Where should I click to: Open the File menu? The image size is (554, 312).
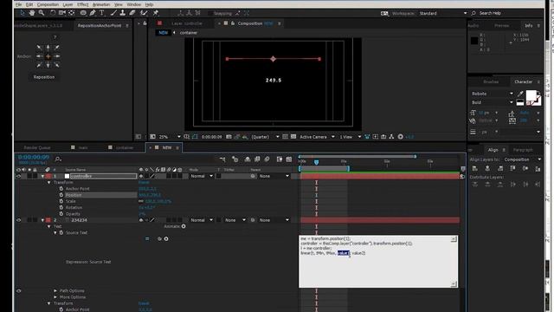(x=19, y=4)
